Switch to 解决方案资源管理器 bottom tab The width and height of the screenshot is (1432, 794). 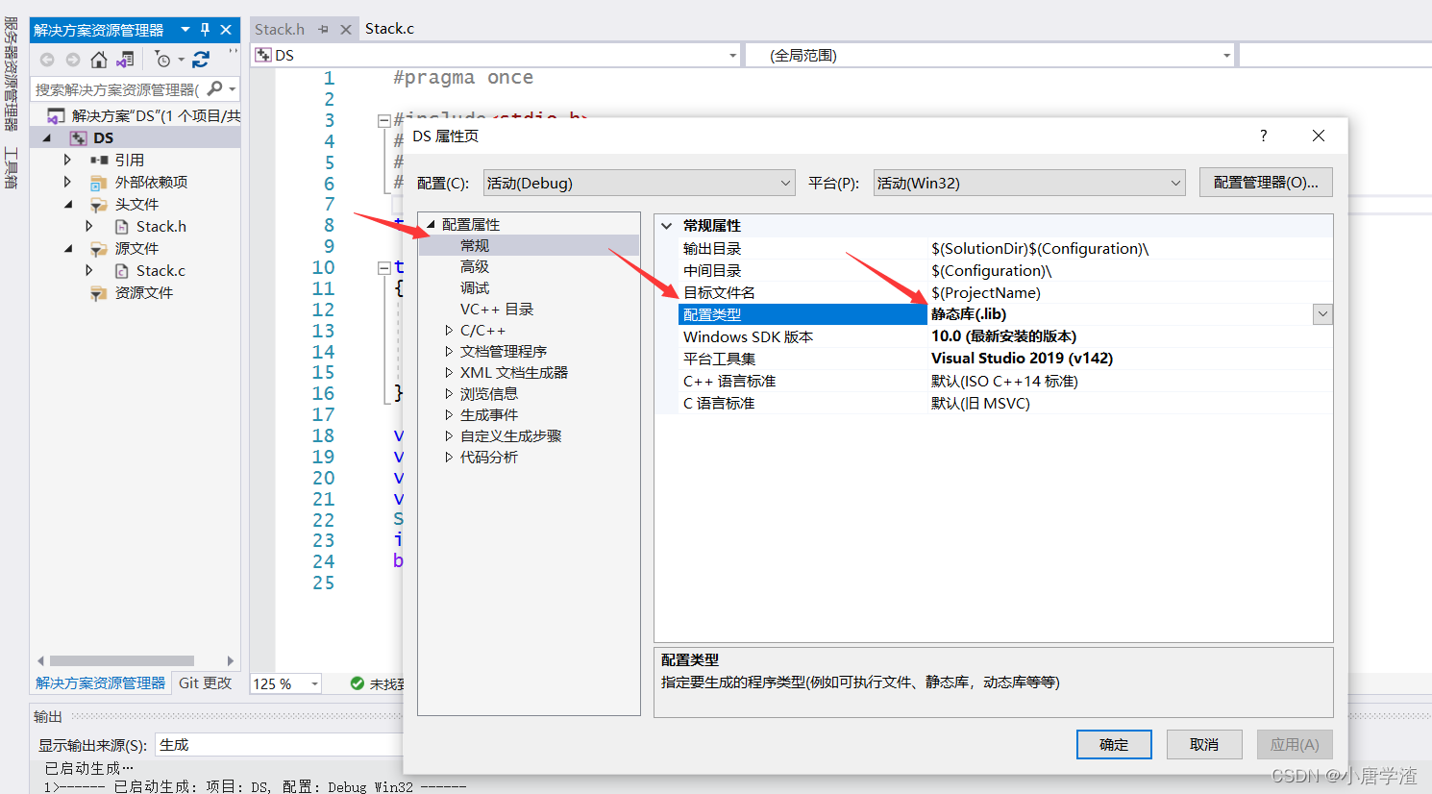[100, 682]
